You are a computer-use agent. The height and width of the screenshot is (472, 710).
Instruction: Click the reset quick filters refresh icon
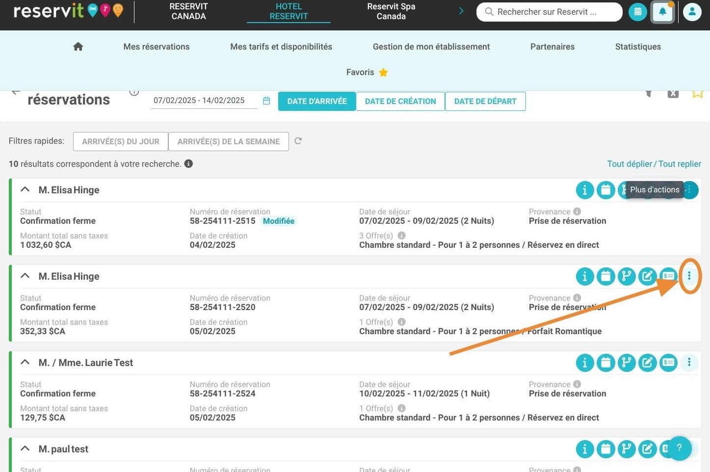(298, 141)
